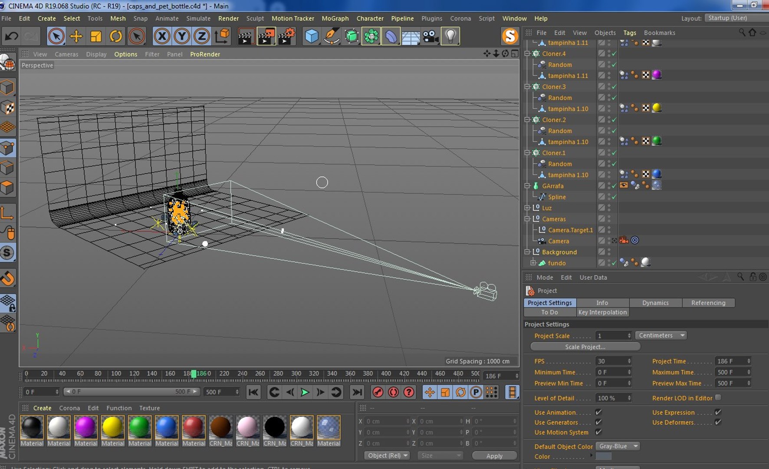Select the yellow material swatch
The height and width of the screenshot is (469, 769).
(x=112, y=427)
